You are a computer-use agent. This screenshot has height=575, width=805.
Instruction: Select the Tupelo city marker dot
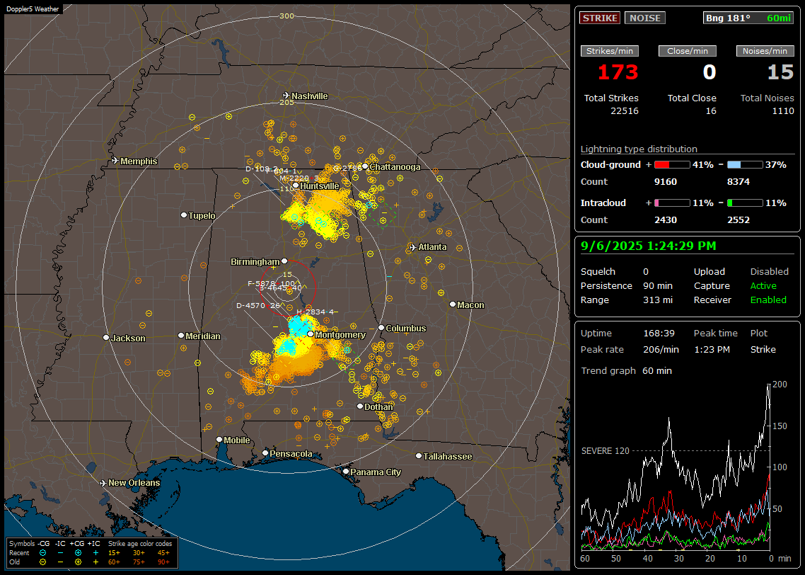[184, 215]
